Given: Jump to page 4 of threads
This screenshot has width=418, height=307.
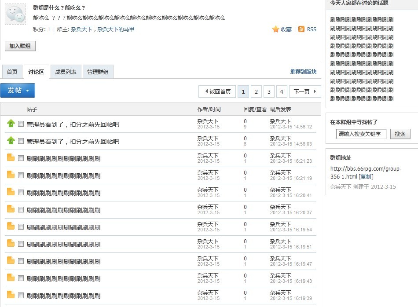Looking at the screenshot, I should click(x=282, y=91).
